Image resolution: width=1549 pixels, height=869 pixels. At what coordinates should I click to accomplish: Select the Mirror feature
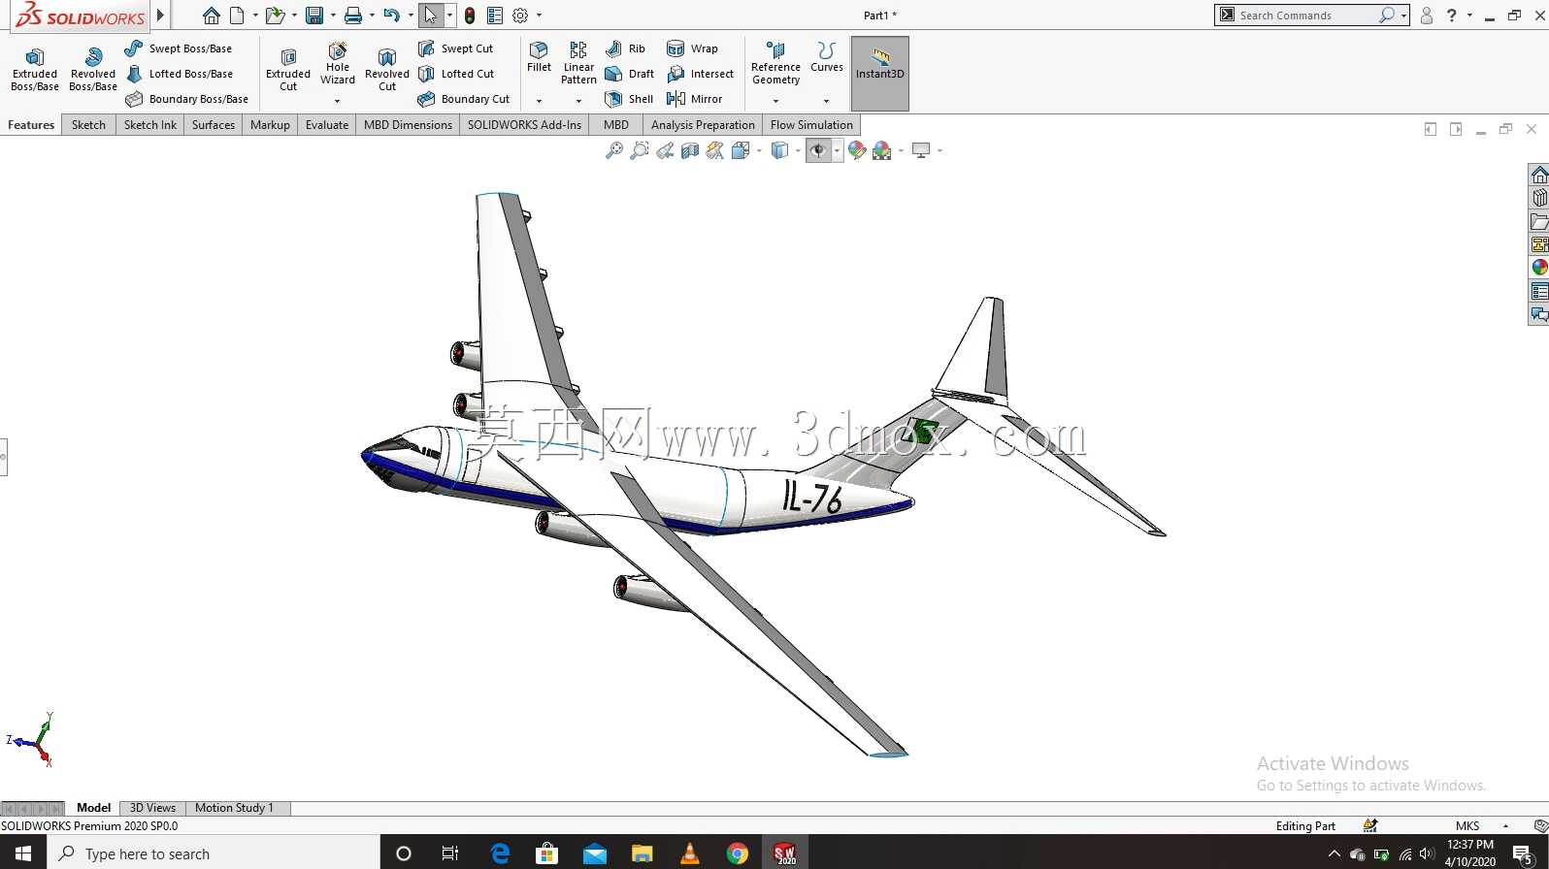click(x=694, y=99)
